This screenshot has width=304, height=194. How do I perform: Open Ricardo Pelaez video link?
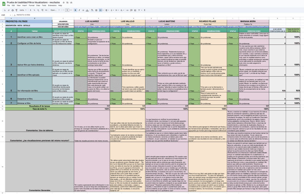tap(208, 27)
